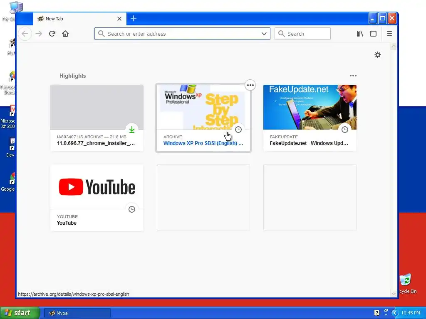
Task: Open the chrome_installer download highlight card
Action: point(97,118)
